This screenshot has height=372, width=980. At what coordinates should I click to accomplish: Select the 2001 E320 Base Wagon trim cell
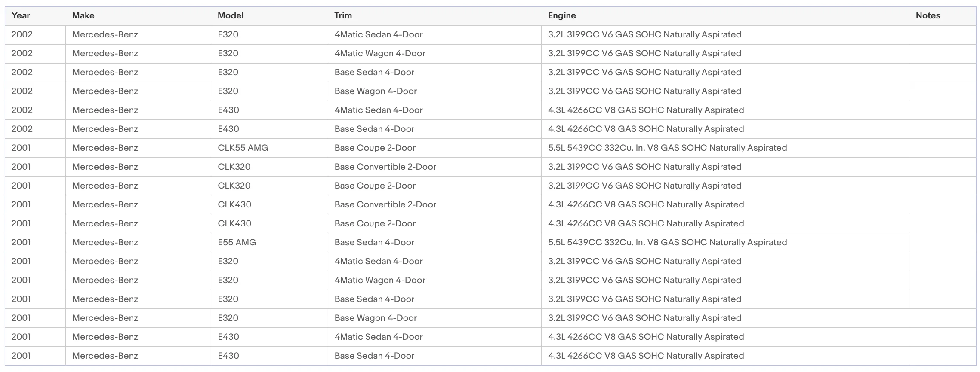435,318
